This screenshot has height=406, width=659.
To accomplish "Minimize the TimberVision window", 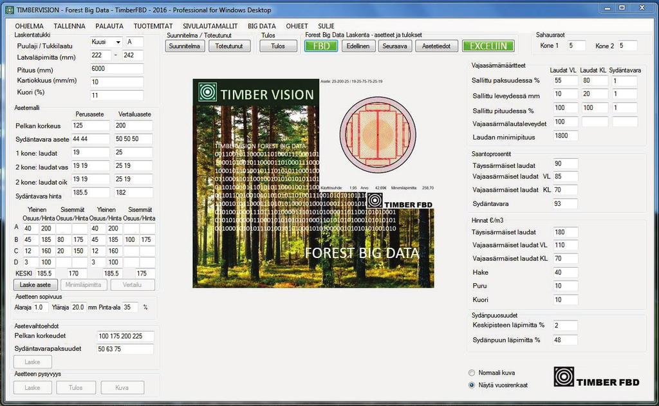I will point(608,8).
